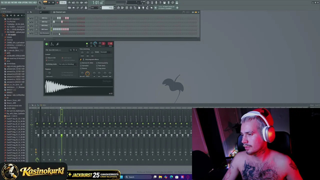Toggle the Keep on disk option

coord(50,58)
